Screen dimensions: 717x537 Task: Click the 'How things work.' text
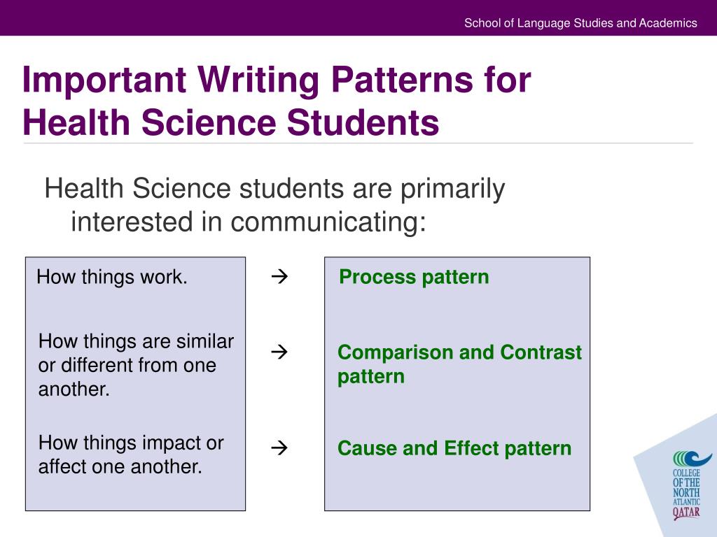point(112,277)
